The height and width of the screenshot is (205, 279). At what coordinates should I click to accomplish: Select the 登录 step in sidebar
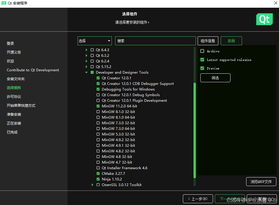coord(10,43)
